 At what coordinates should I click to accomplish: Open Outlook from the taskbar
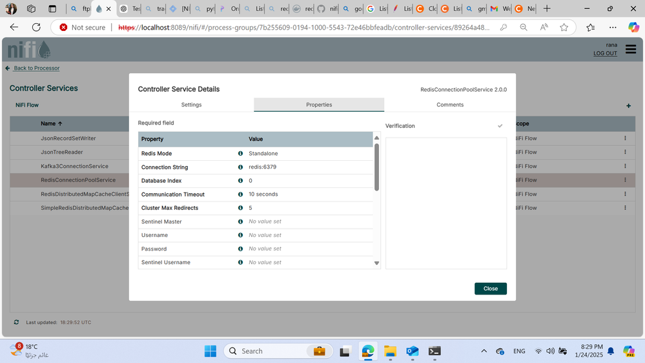click(412, 351)
